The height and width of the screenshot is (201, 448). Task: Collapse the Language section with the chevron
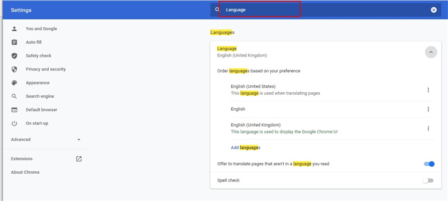point(431,52)
